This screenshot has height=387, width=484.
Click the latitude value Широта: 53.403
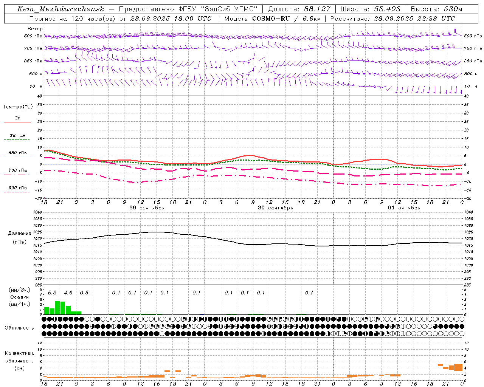coord(370,9)
